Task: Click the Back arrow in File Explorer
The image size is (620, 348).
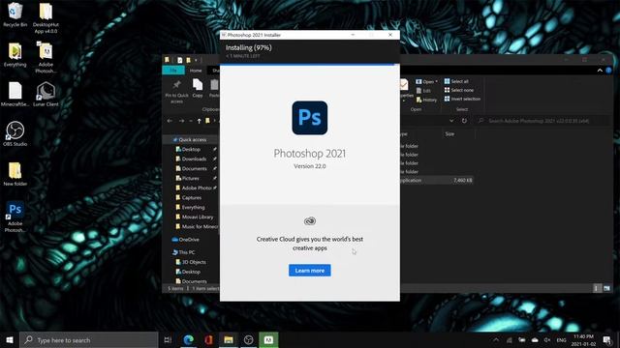Action: tap(170, 121)
